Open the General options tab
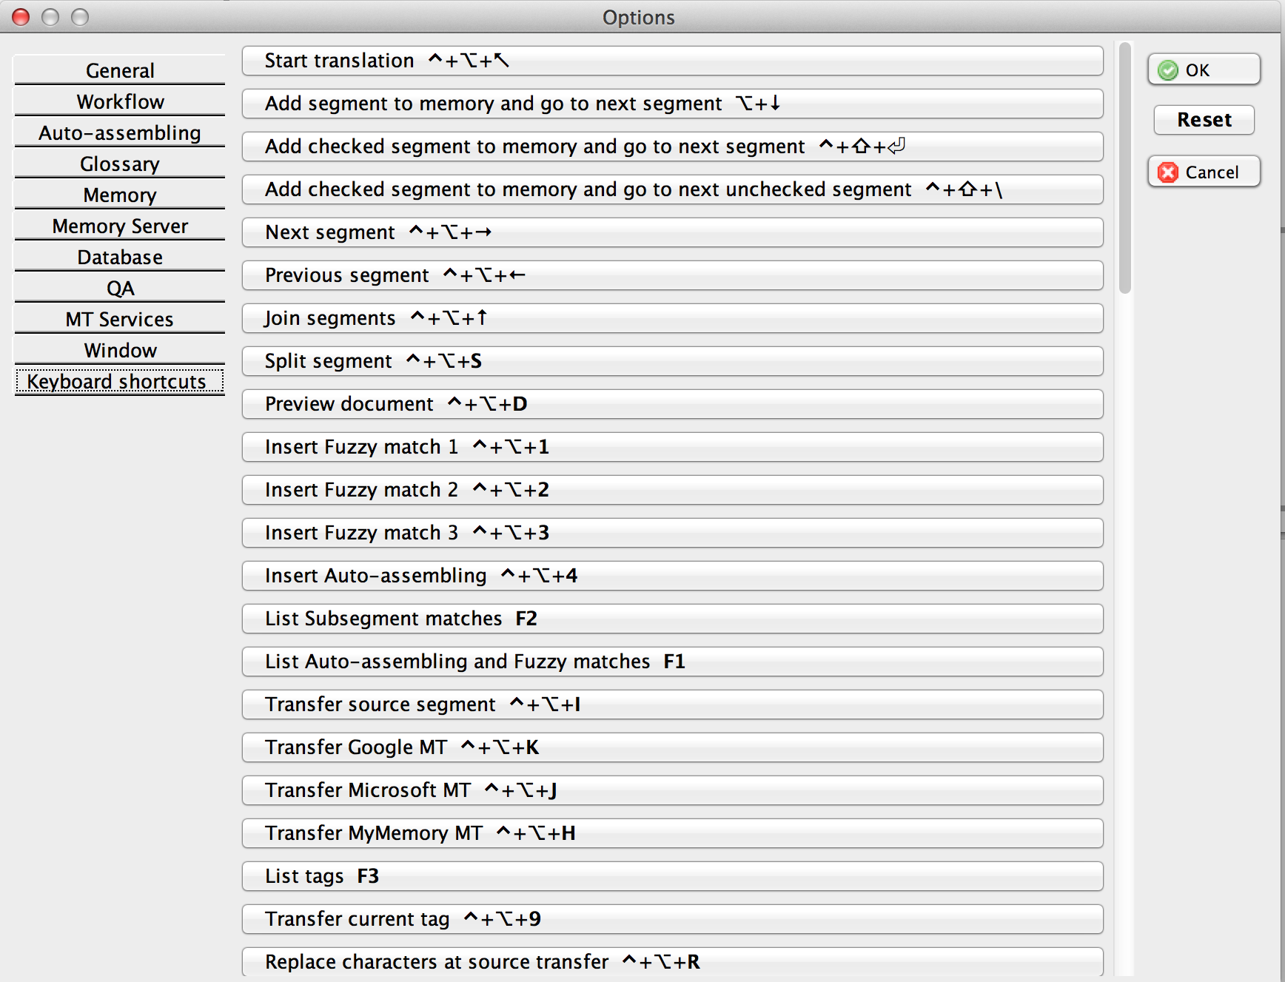 120,70
